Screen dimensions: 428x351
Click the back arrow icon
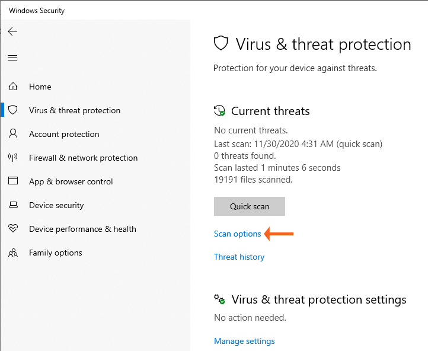(x=12, y=32)
